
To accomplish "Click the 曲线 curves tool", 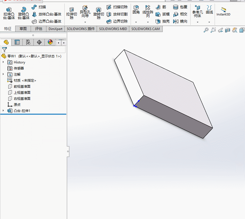I will pyautogui.click(x=209, y=10).
